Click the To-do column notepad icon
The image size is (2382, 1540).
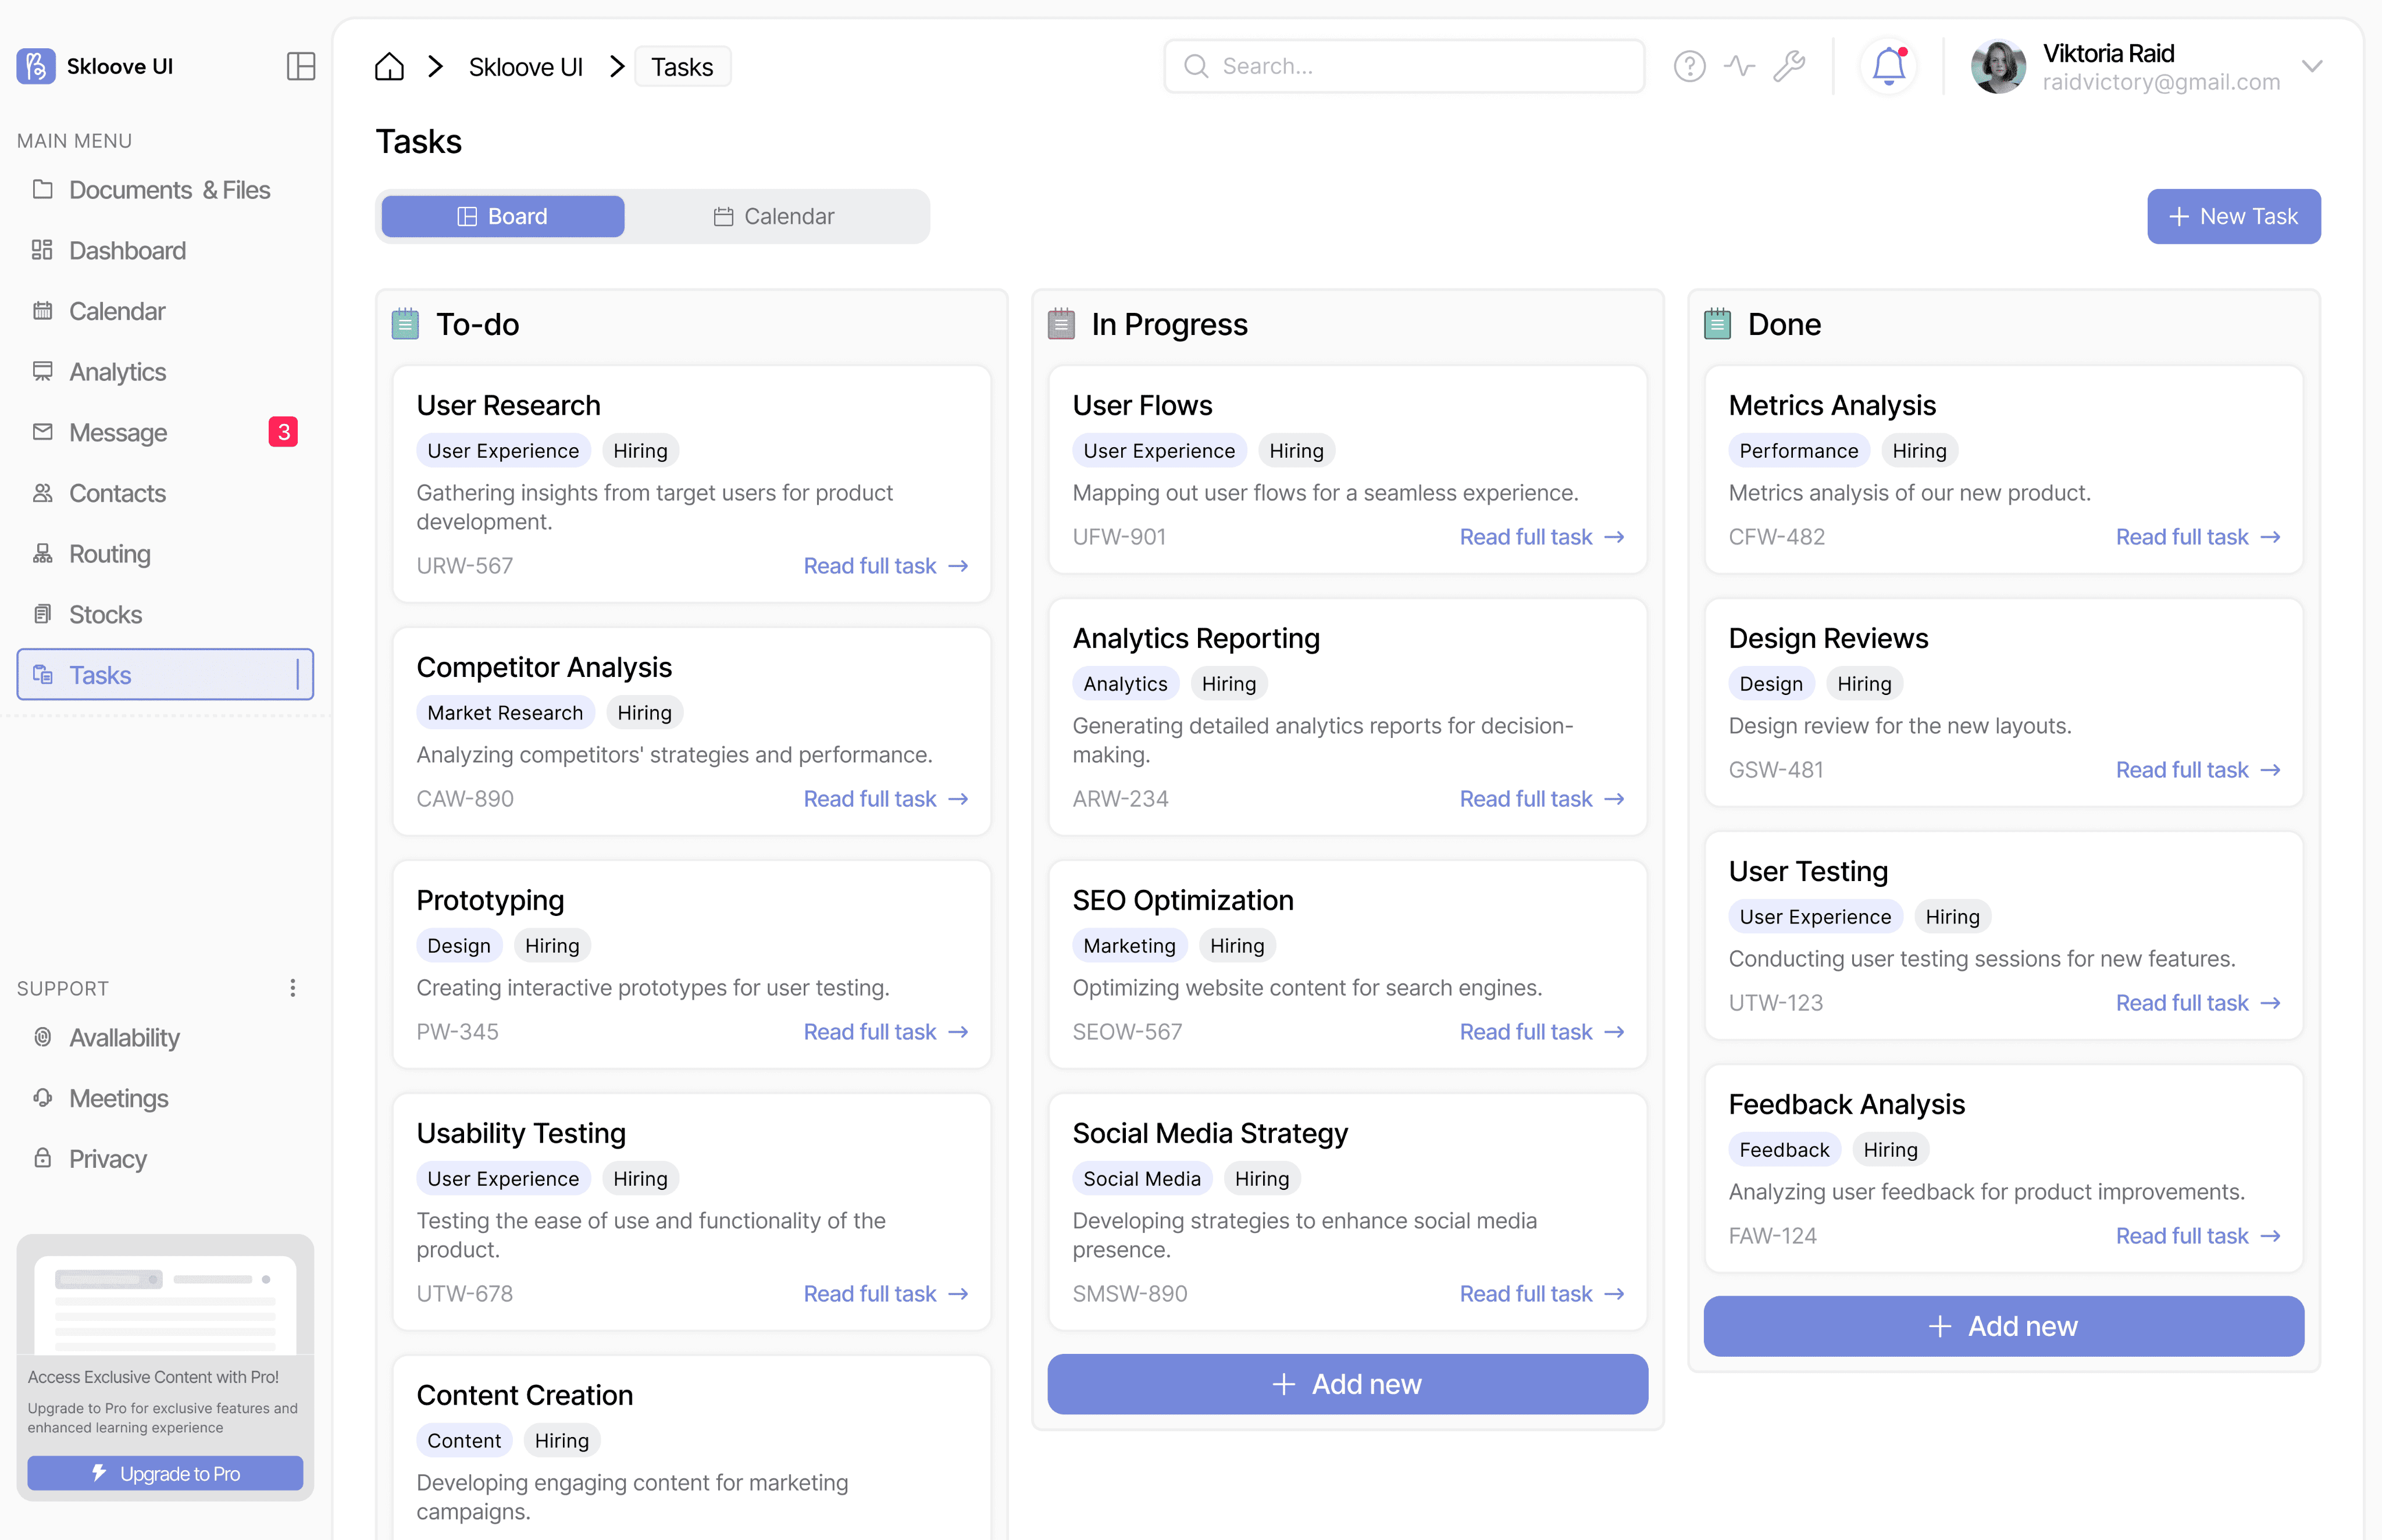click(x=405, y=324)
